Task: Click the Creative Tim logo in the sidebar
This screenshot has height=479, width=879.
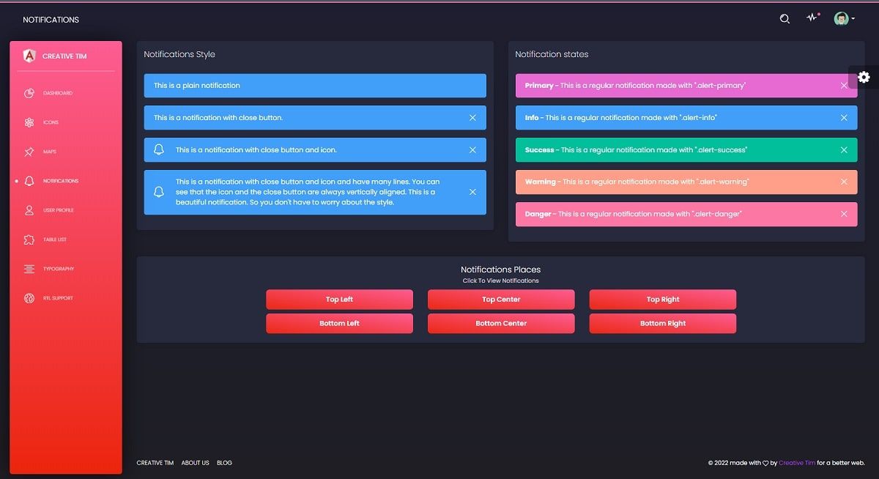Action: pyautogui.click(x=29, y=56)
